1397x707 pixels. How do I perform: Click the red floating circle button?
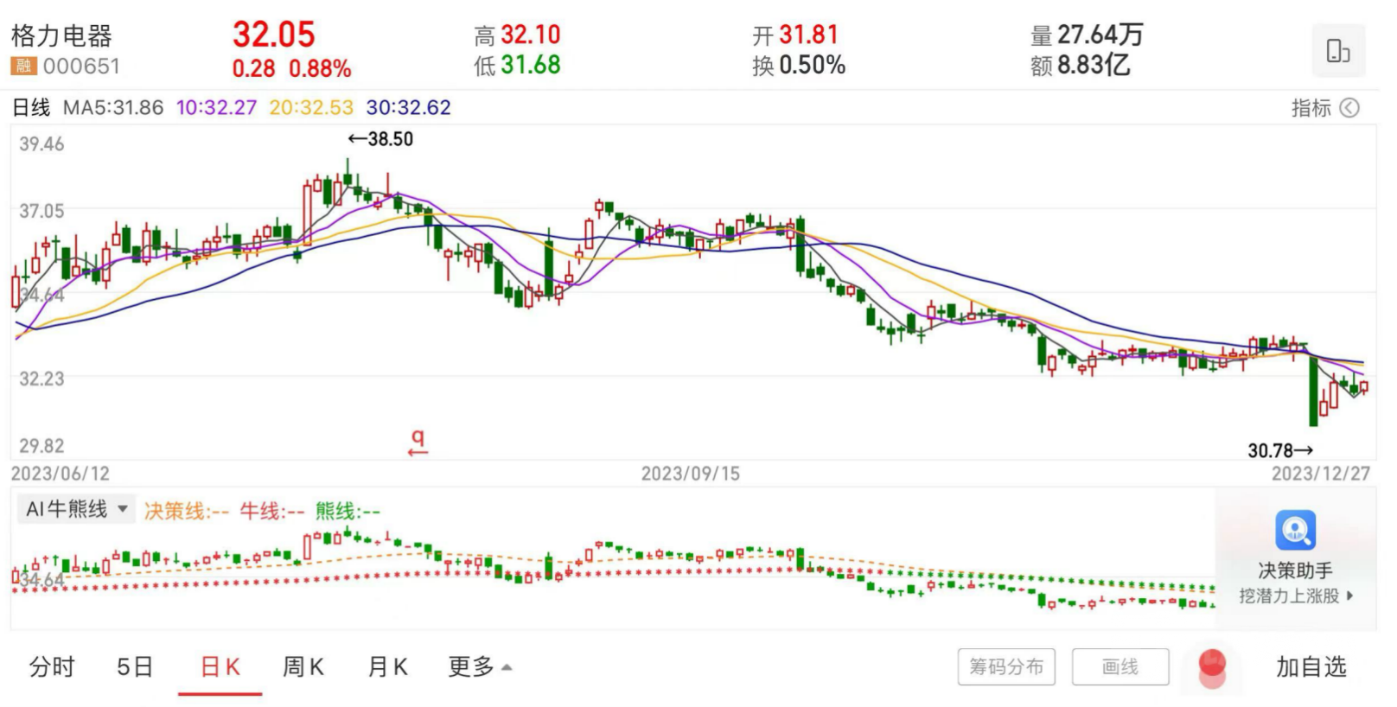tap(1212, 667)
